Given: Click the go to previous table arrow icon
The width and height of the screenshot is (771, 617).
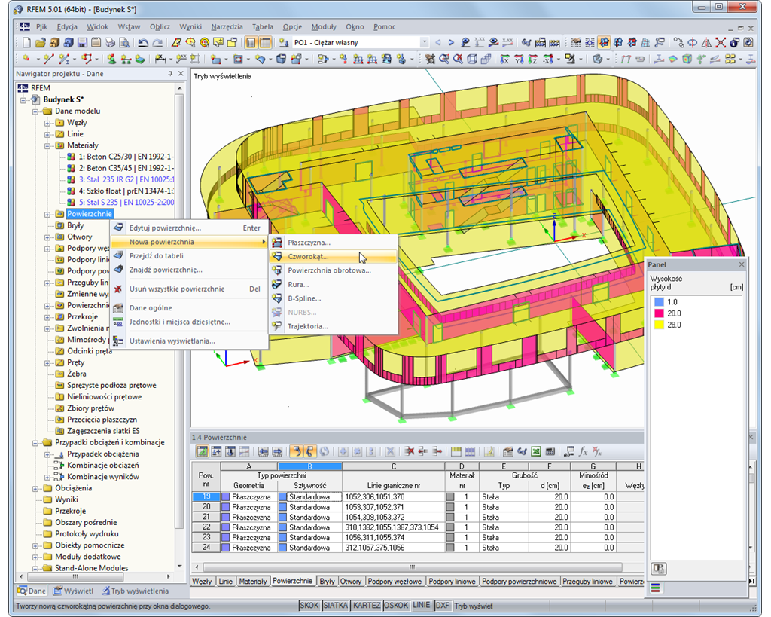Looking at the screenshot, I should [264, 451].
